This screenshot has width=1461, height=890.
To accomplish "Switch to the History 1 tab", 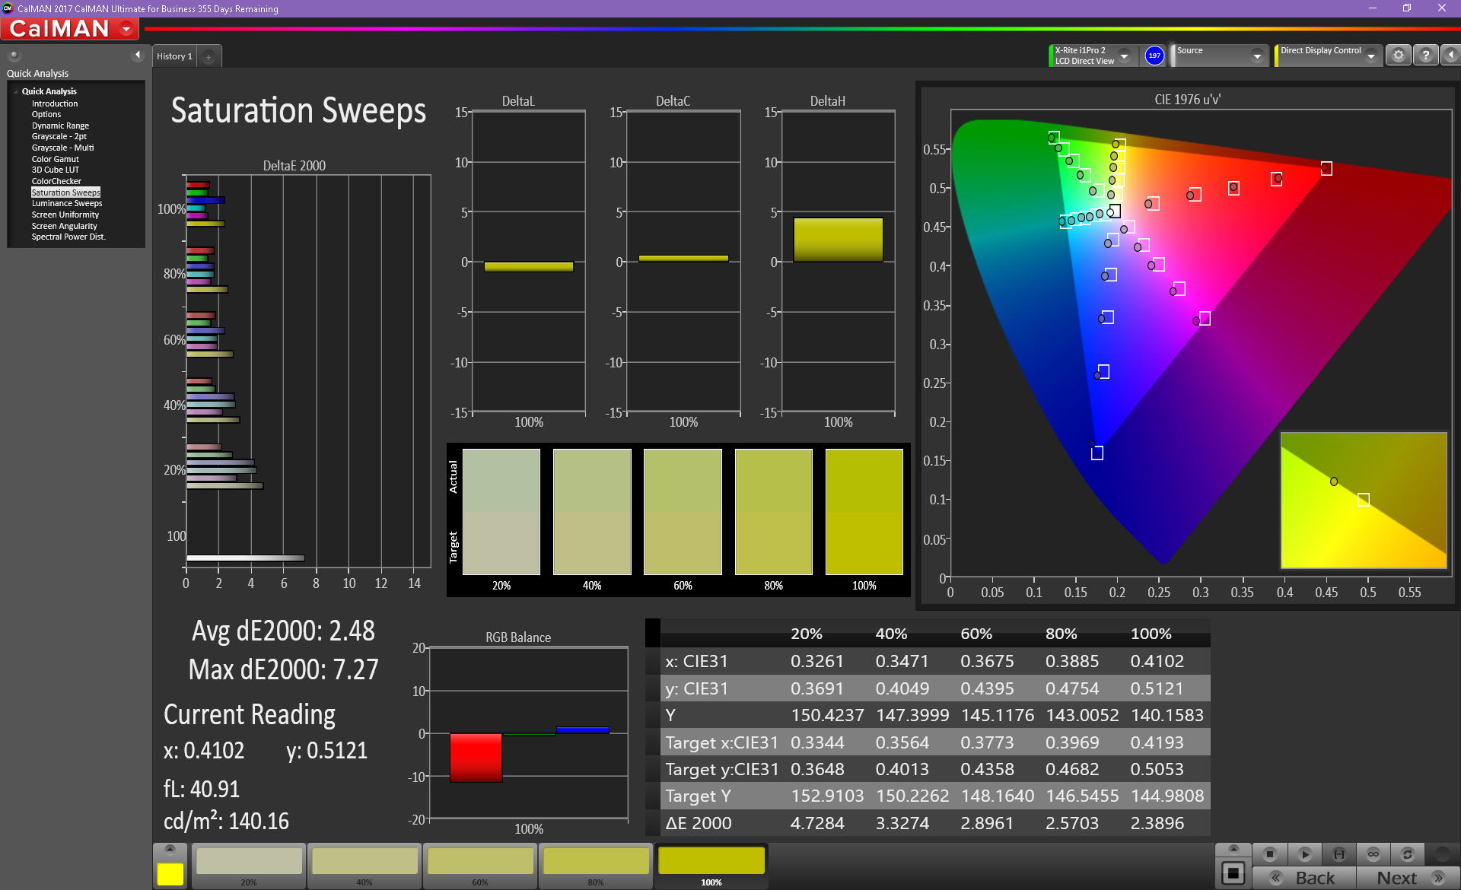I will pos(174,56).
